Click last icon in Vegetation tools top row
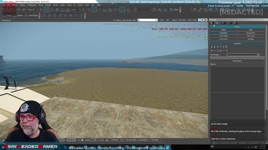Viewport: 268px width, 150px height. [227, 47]
